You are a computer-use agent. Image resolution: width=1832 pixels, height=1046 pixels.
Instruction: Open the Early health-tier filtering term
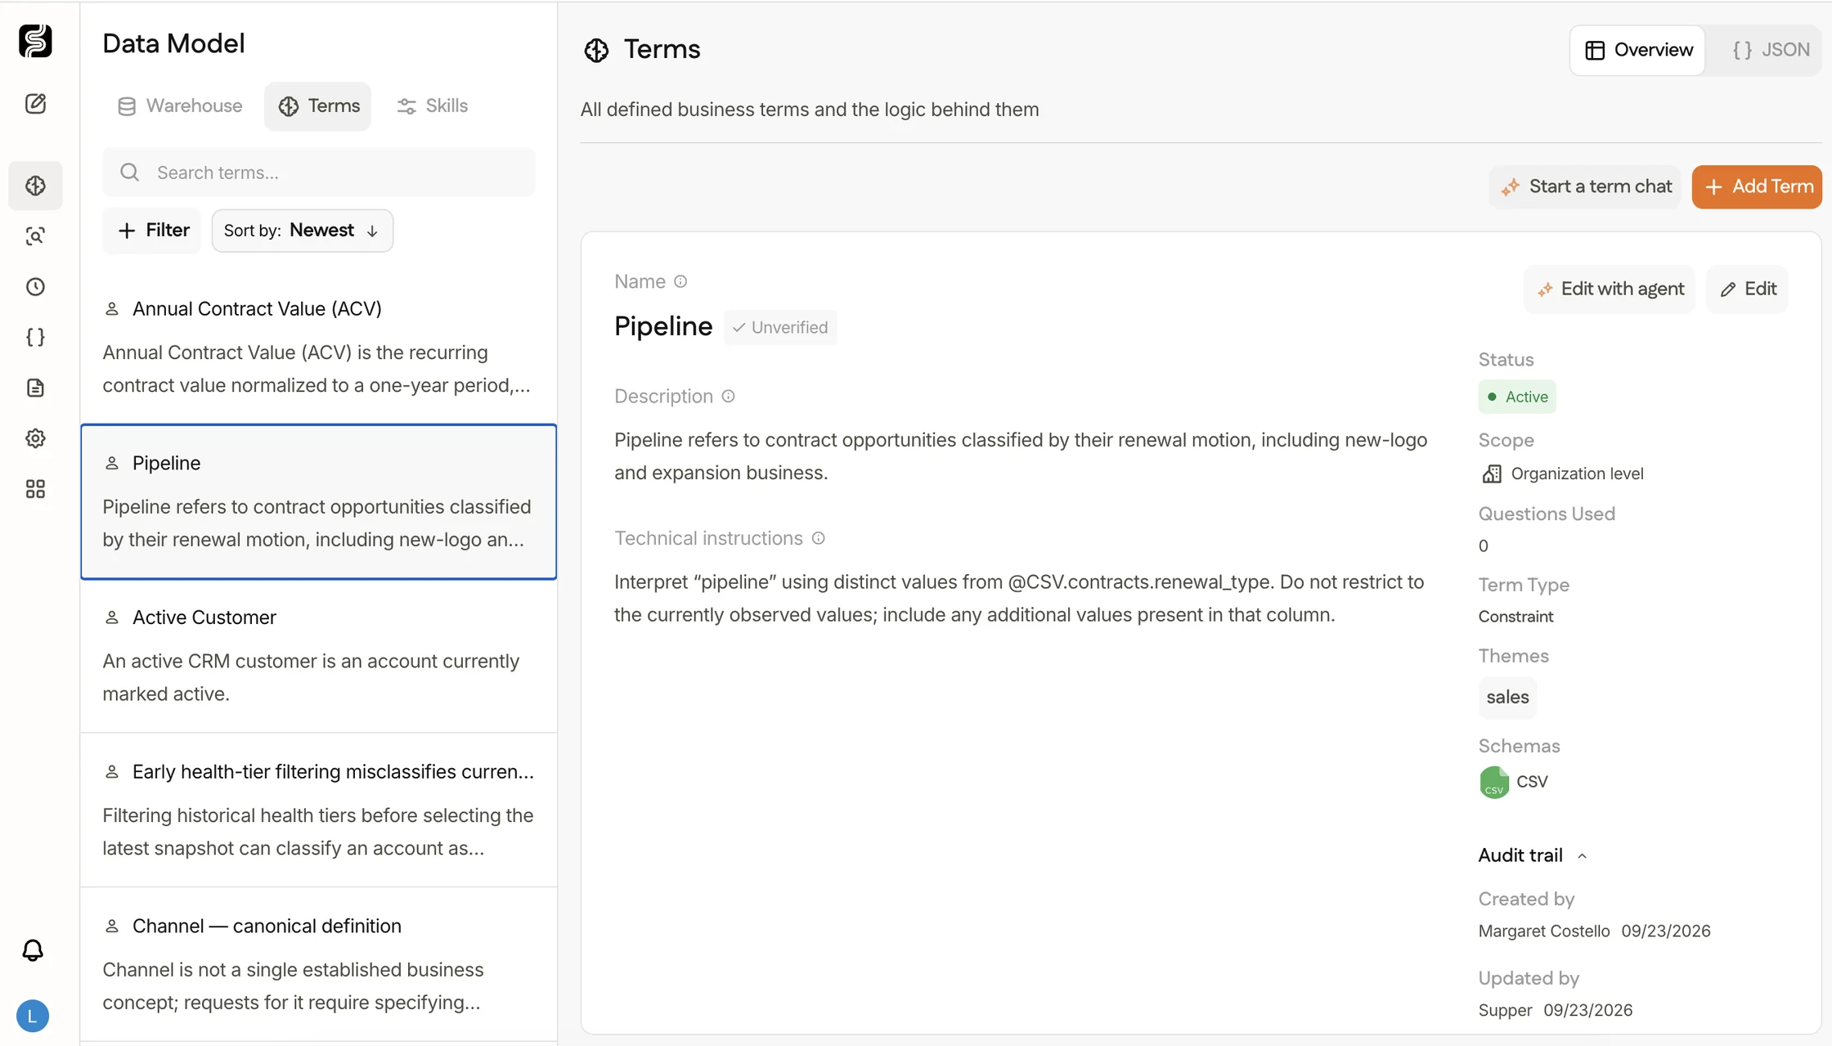tap(319, 810)
